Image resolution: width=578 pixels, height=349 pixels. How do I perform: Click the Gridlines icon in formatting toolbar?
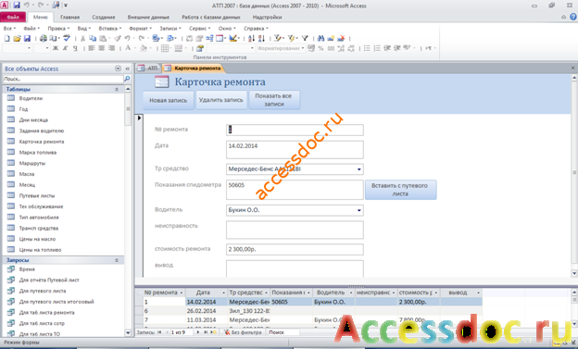[x=165, y=48]
